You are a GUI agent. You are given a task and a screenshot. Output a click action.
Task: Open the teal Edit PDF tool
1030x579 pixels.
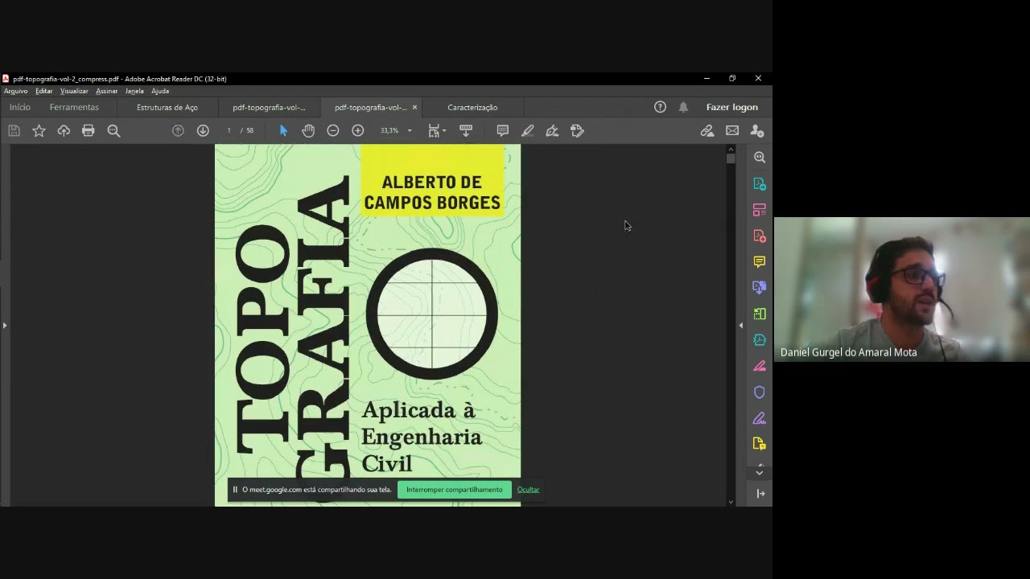[760, 340]
